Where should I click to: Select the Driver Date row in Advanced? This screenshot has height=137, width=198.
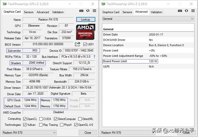click(148, 35)
